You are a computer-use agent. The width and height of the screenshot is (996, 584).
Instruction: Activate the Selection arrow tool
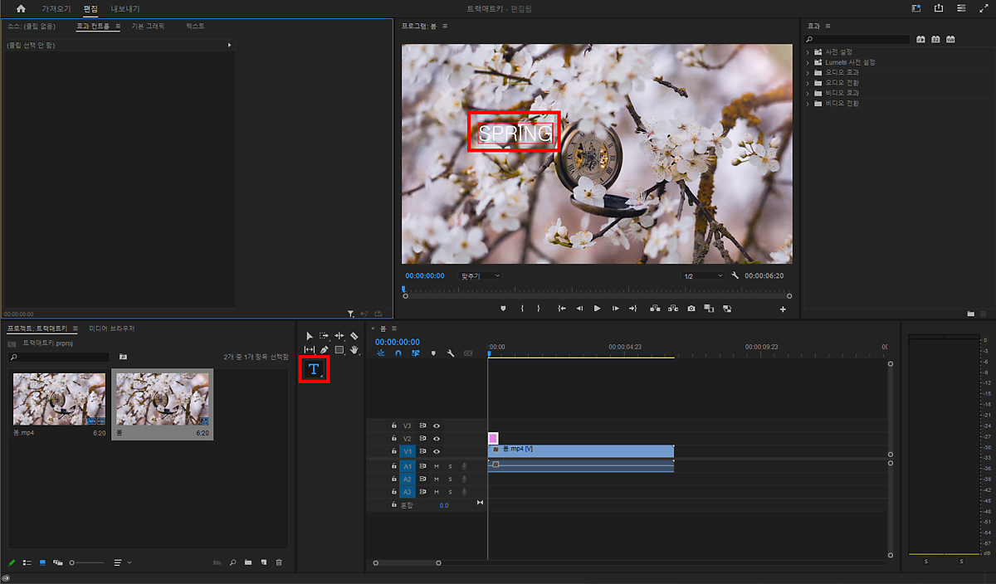(310, 336)
